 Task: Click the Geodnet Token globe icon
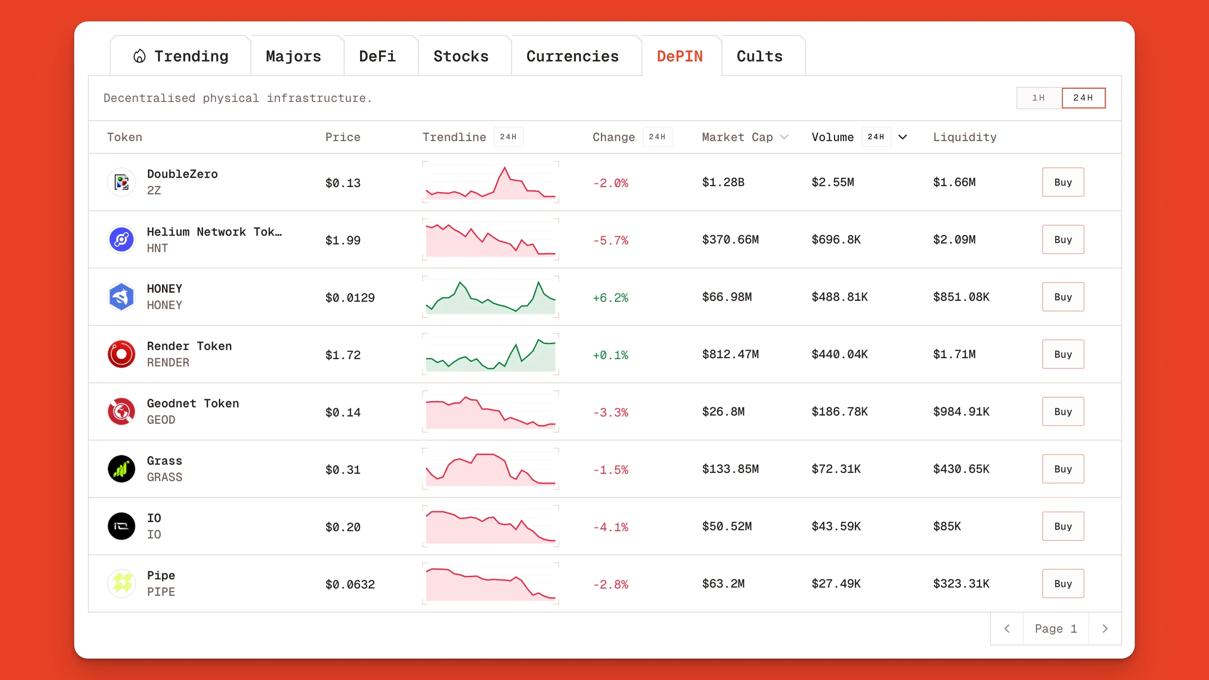[x=122, y=411]
